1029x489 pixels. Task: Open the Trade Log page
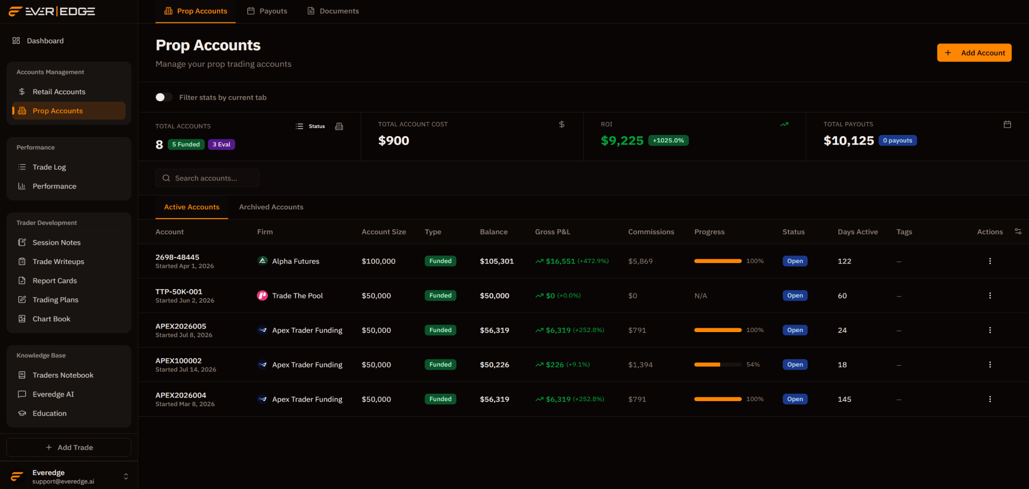(69, 167)
